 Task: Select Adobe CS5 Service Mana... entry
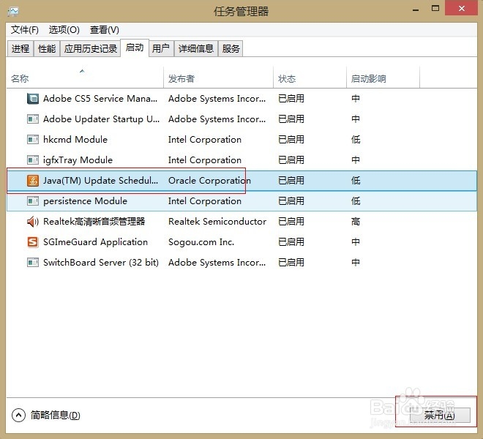click(100, 99)
